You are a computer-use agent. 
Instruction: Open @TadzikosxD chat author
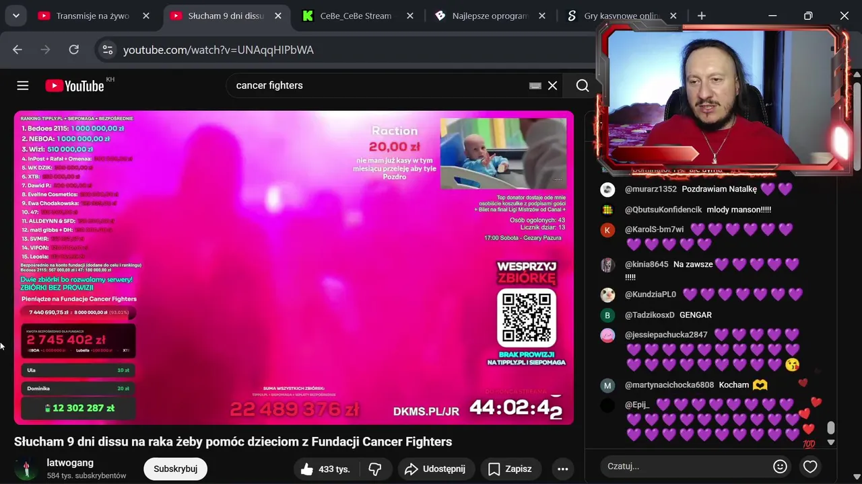tap(649, 315)
